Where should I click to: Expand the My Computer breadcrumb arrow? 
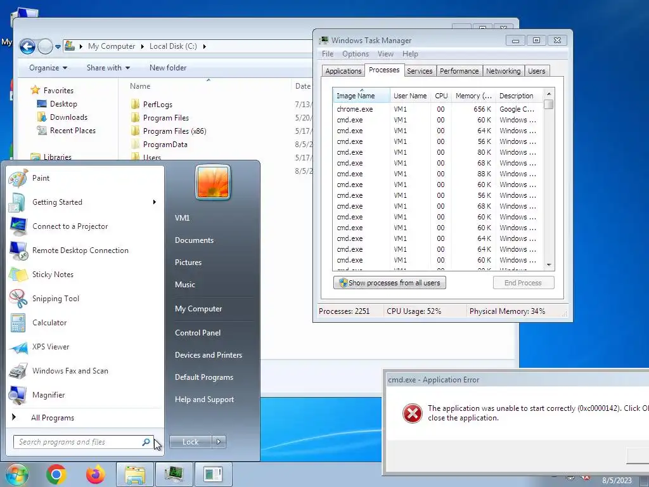[x=142, y=46]
